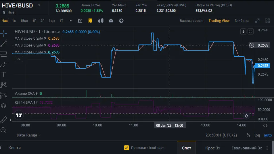
Task: Open the candlestick chart style icon
Action: [101, 21]
